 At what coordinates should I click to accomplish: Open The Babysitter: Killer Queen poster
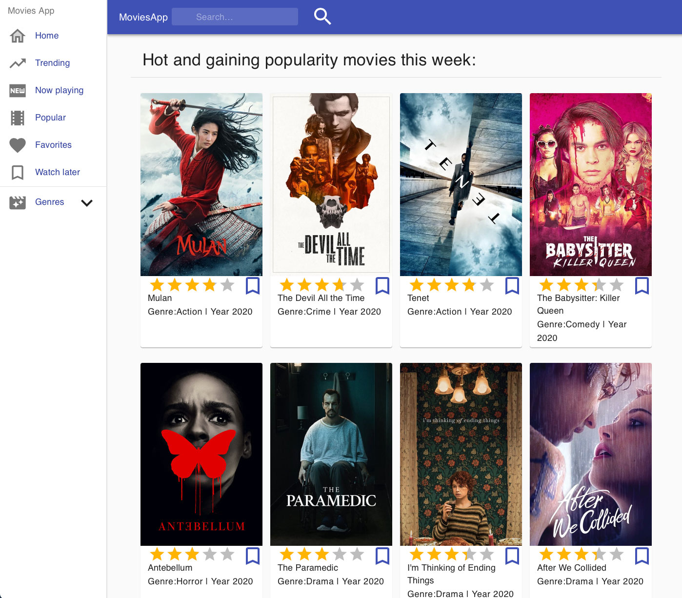(591, 184)
